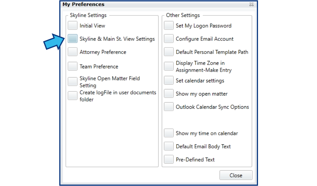Viewport: 317px width, 186px height.
Task: Open Outlook Calendar Sync Options button
Action: point(169,107)
